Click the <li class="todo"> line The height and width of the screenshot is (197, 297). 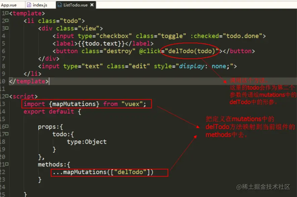[54, 21]
